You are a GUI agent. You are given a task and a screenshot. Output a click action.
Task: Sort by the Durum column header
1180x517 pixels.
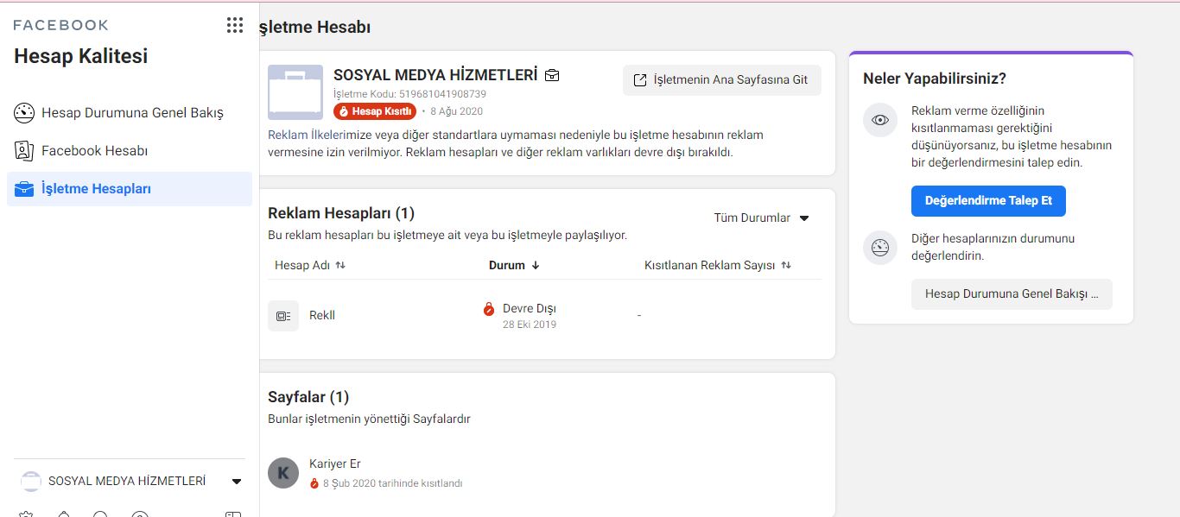[515, 265]
